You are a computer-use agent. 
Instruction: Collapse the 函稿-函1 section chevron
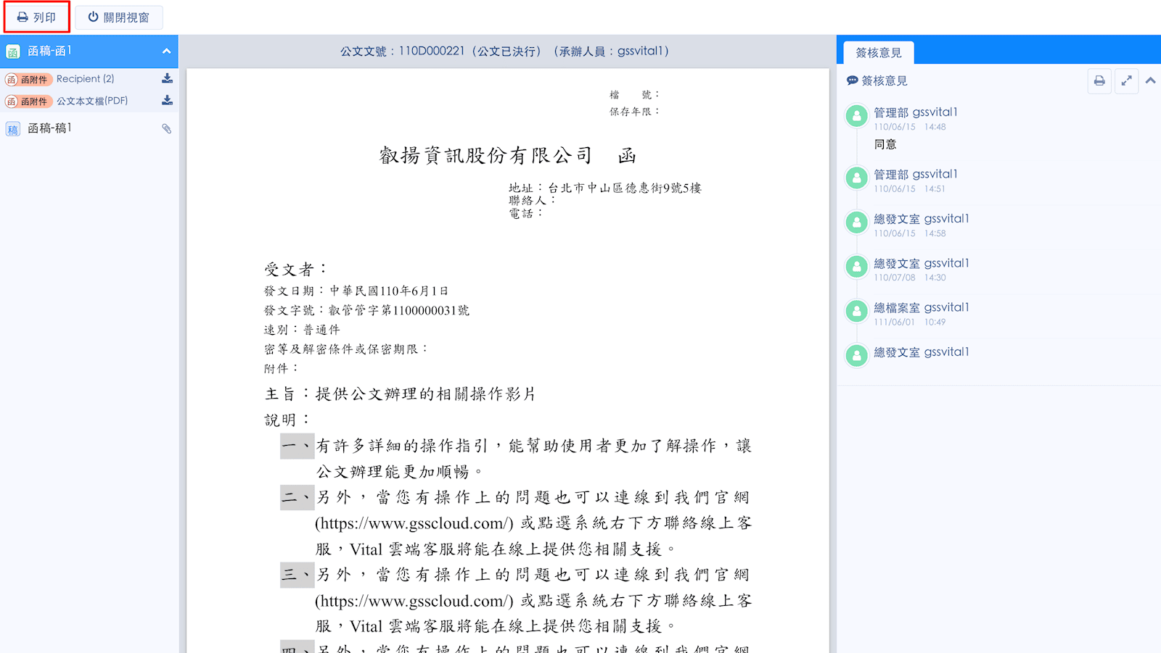166,51
